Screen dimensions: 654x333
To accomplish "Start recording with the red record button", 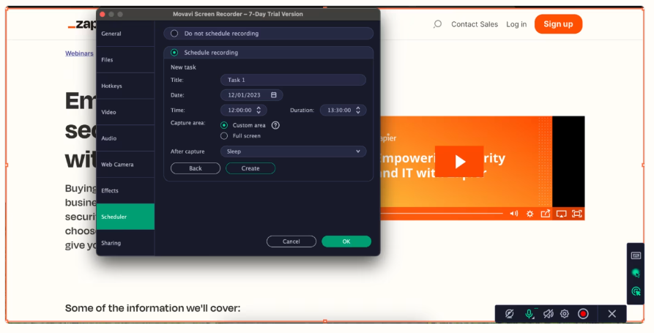I will pos(583,314).
